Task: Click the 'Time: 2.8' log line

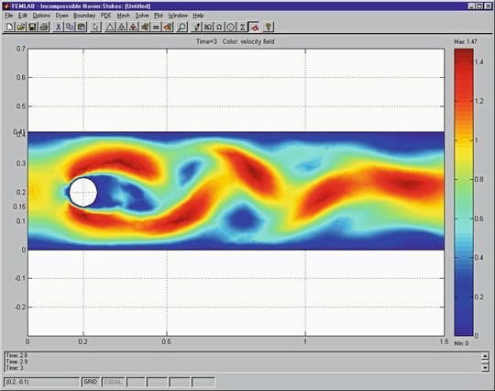Action: pos(16,355)
